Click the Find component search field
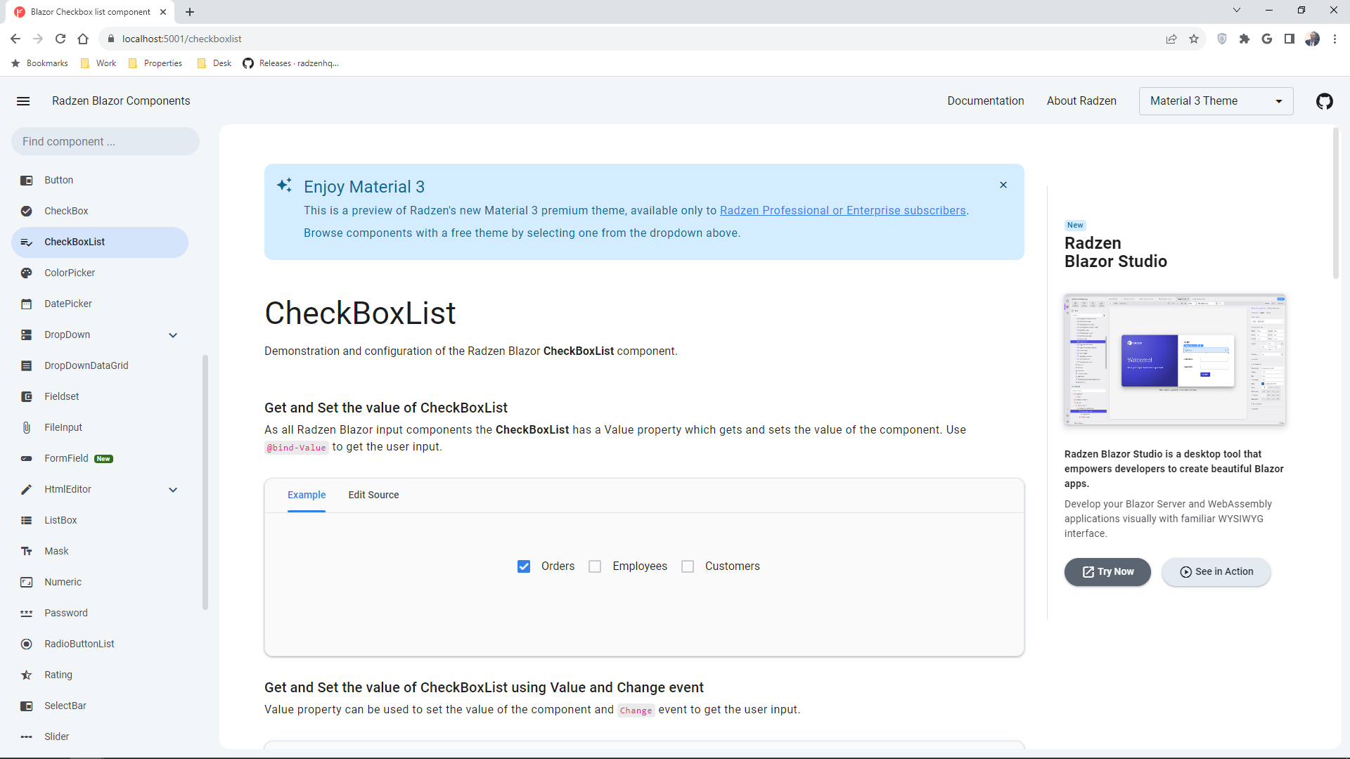Viewport: 1350px width, 759px height. [105, 141]
